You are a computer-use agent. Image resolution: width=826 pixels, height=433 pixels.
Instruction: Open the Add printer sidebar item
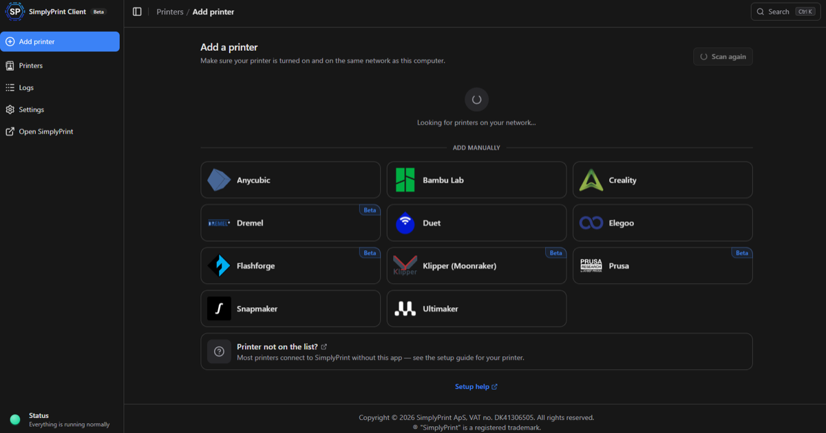click(x=60, y=42)
